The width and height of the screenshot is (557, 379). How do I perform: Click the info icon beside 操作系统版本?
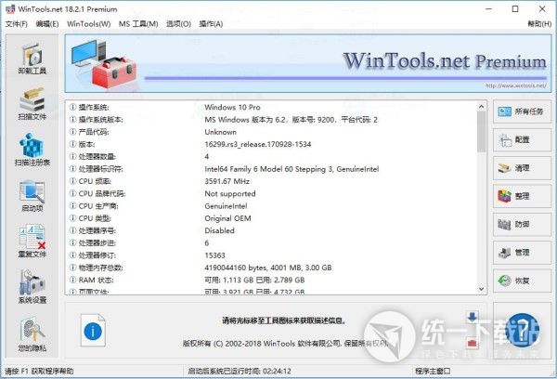pyautogui.click(x=72, y=120)
